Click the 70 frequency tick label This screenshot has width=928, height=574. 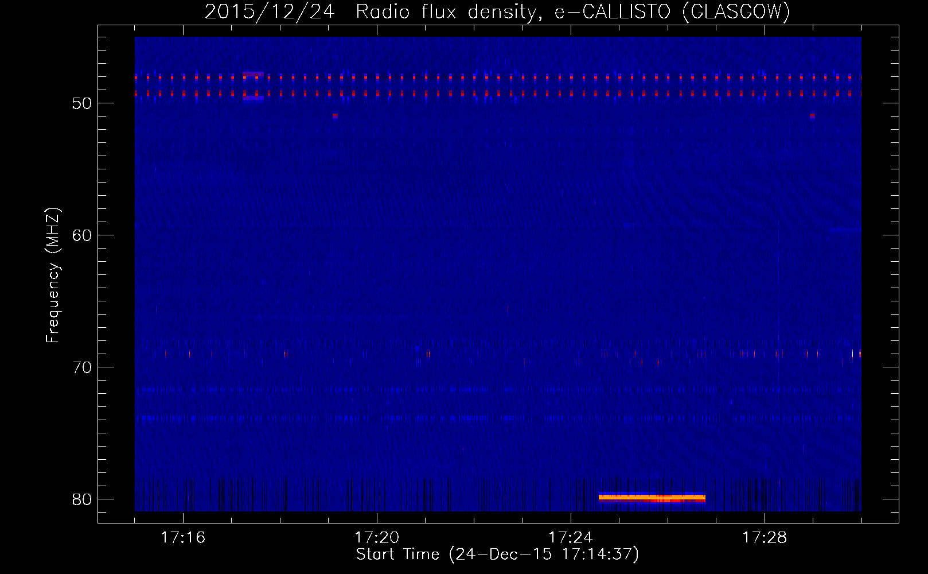coord(82,367)
